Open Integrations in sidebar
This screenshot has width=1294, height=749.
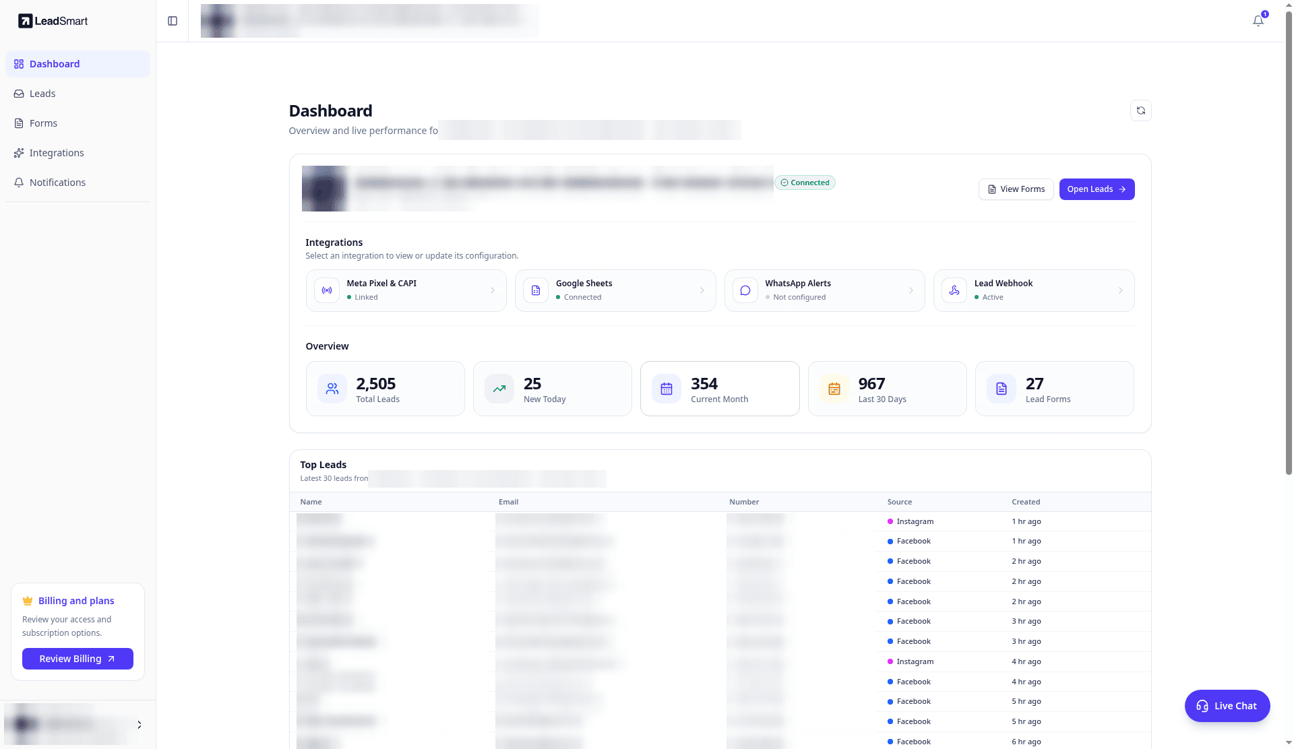point(78,153)
